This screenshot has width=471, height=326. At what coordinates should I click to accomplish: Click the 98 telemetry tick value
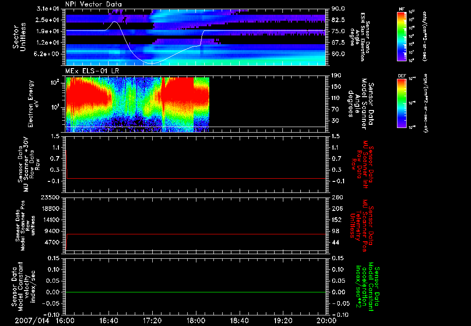pyautogui.click(x=335, y=231)
